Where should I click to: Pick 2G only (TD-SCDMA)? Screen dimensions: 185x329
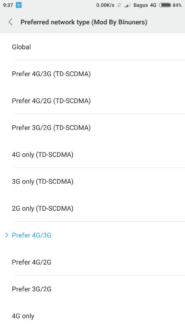click(x=92, y=208)
